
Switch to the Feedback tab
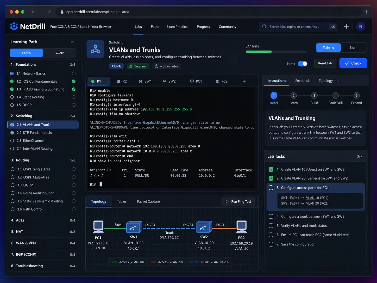click(302, 81)
